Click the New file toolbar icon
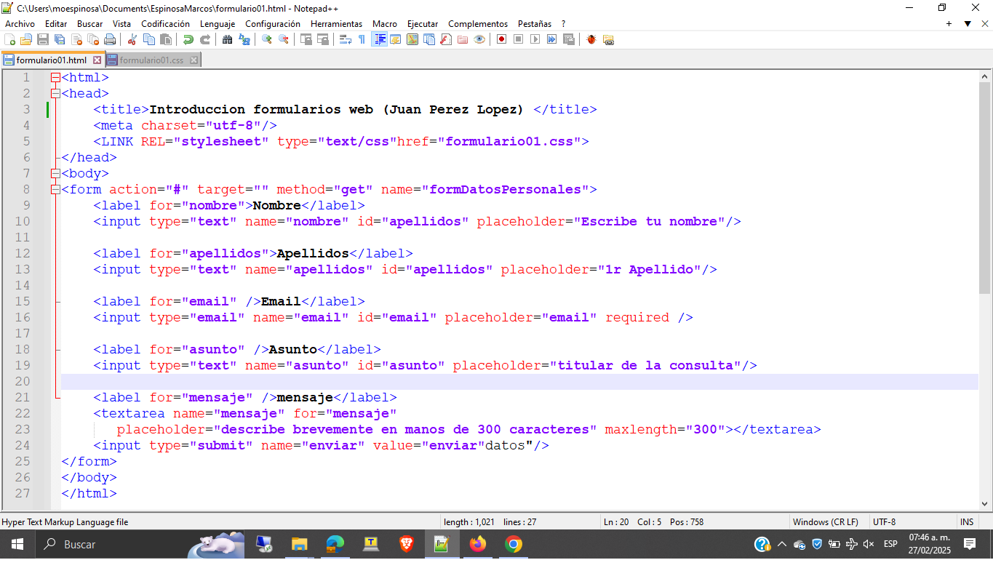 [9, 40]
